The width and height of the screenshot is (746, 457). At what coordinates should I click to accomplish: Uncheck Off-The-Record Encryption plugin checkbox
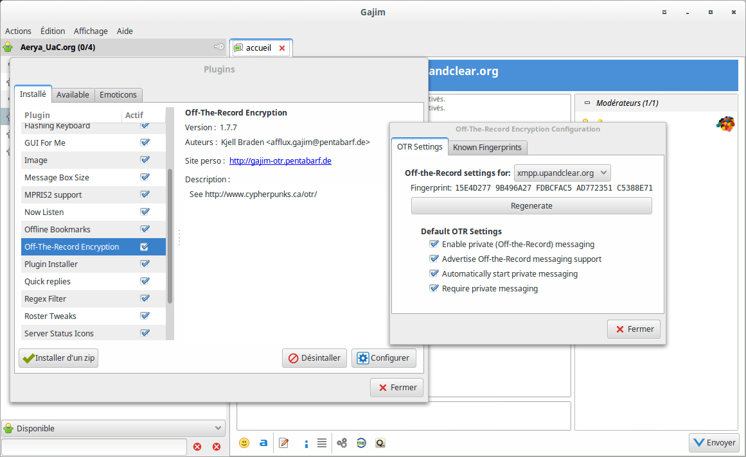(x=145, y=246)
